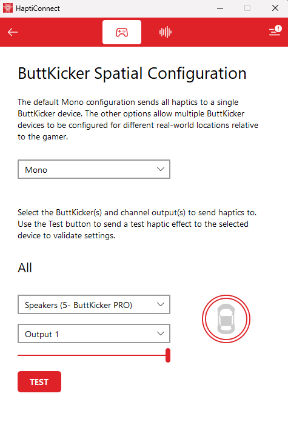This screenshot has width=288, height=439.
Task: Expand the chevron on the Mono combo box
Action: tap(161, 169)
